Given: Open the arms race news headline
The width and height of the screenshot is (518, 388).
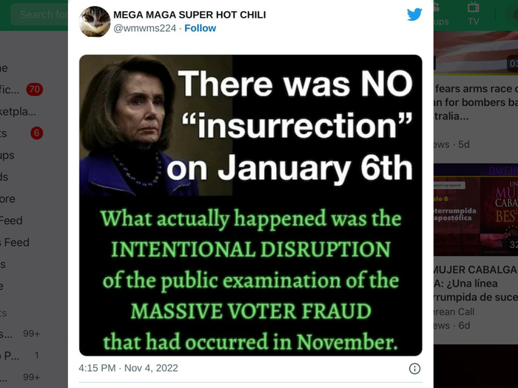Looking at the screenshot, I should tap(476, 102).
